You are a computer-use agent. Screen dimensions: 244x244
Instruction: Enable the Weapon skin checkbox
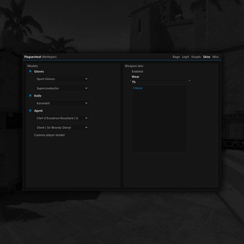128,71
